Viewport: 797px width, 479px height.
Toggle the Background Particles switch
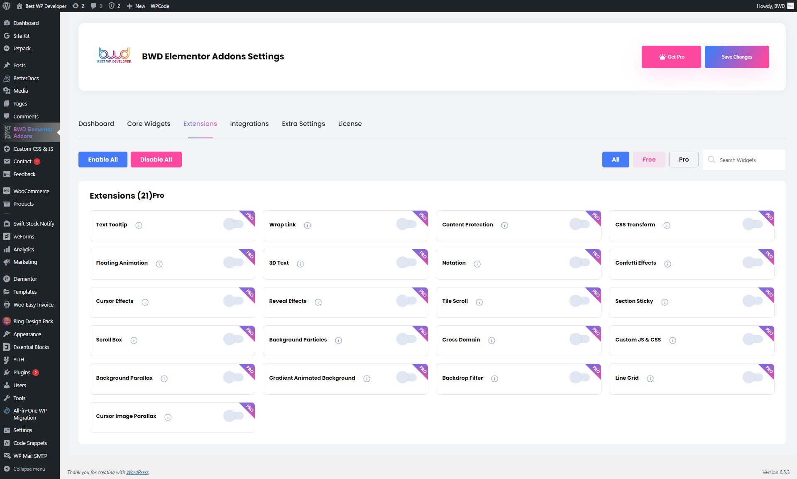click(x=406, y=339)
